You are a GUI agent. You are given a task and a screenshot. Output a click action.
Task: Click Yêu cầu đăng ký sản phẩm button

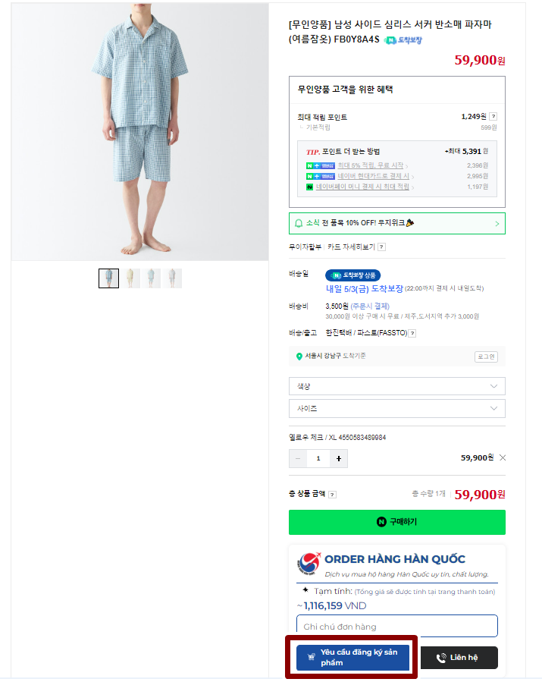(x=353, y=657)
